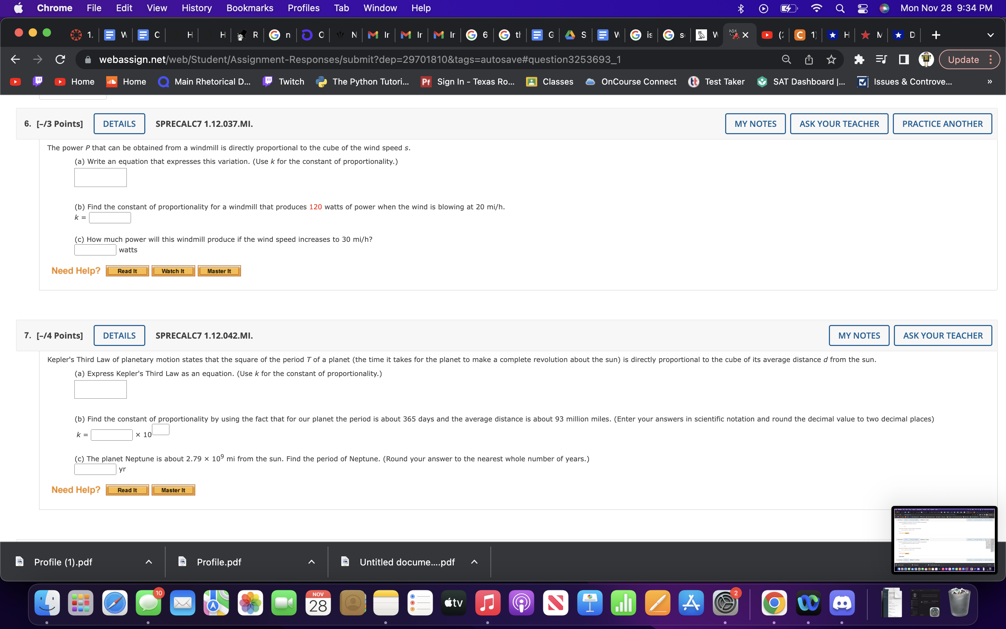This screenshot has height=629, width=1006.
Task: Toggle the Chrome side panel icon
Action: 903,59
